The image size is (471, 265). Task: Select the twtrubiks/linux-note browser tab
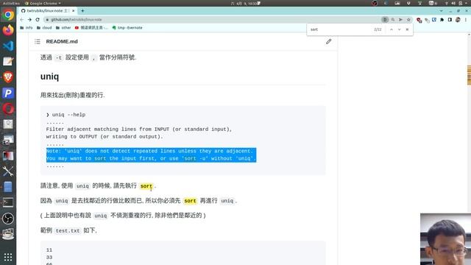tap(47, 11)
